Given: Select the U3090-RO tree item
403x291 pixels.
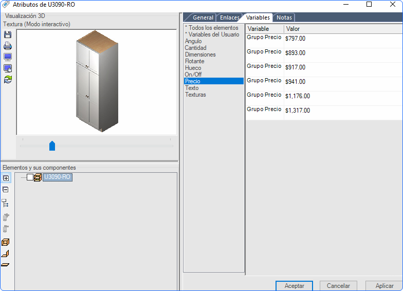Looking at the screenshot, I should 58,177.
